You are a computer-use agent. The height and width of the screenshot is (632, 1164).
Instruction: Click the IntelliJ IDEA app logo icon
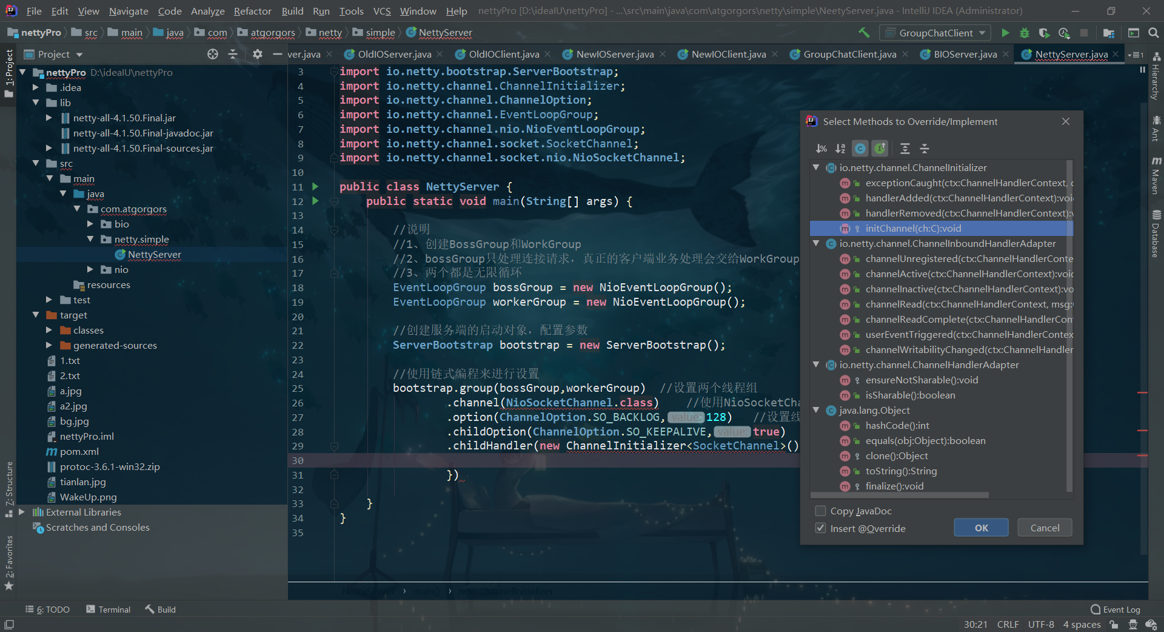click(11, 10)
